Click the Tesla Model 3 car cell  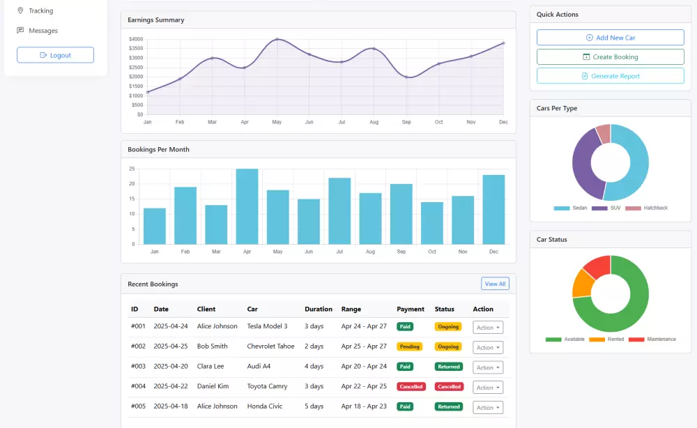pyautogui.click(x=267, y=326)
